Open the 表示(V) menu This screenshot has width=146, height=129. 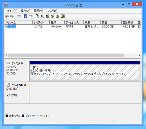(38, 11)
